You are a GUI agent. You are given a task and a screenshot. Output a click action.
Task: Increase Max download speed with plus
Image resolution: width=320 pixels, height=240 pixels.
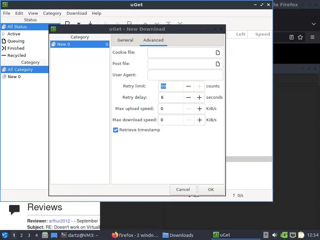tap(199, 120)
